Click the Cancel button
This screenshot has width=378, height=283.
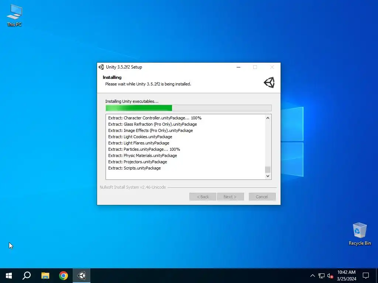(262, 197)
